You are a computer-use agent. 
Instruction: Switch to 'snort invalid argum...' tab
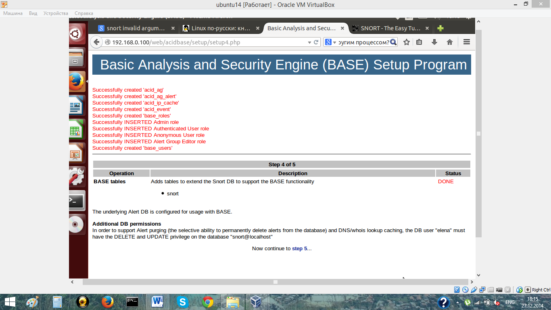pos(136,28)
